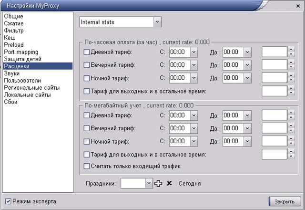
Task: Uncheck Режим эксперта checkbox
Action: 8,201
